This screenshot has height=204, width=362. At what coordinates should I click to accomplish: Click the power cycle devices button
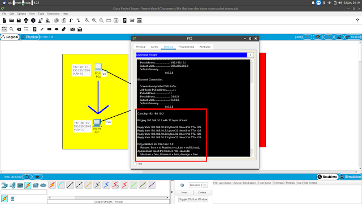tap(27, 177)
